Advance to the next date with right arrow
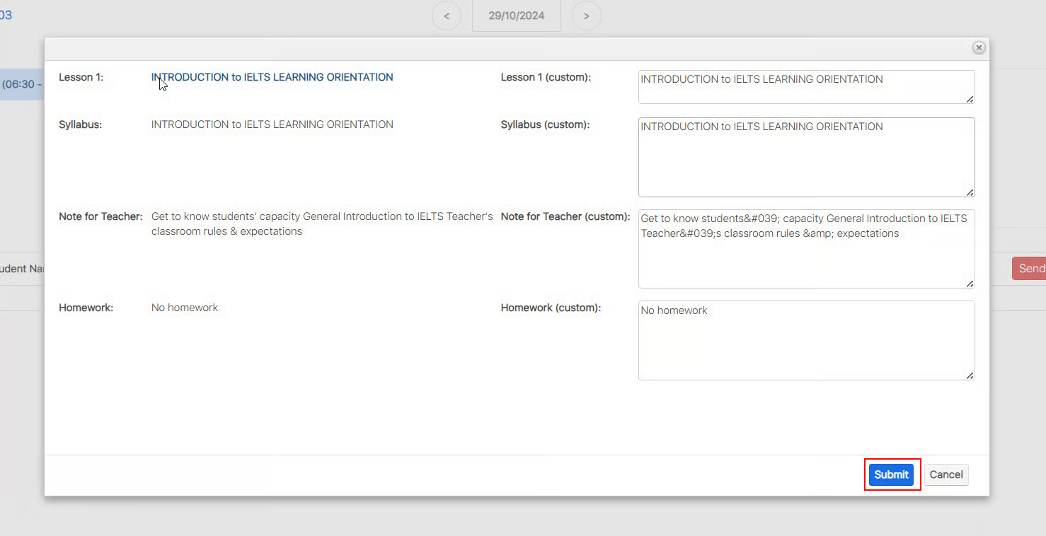The width and height of the screenshot is (1046, 536). click(587, 16)
